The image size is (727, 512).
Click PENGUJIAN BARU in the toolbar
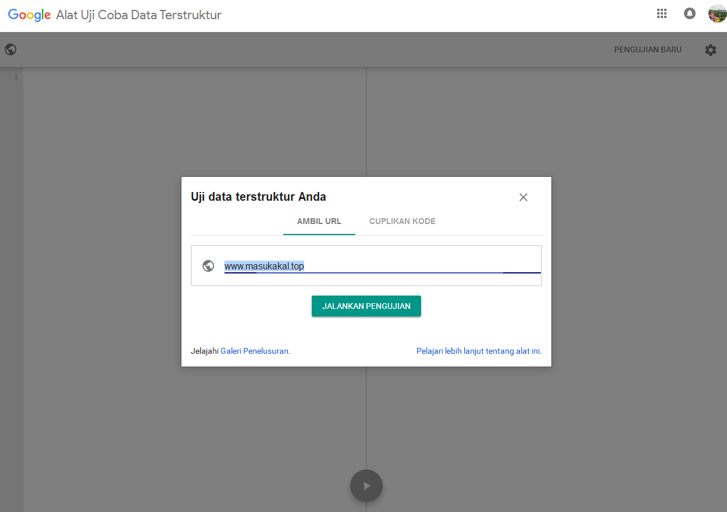(648, 50)
